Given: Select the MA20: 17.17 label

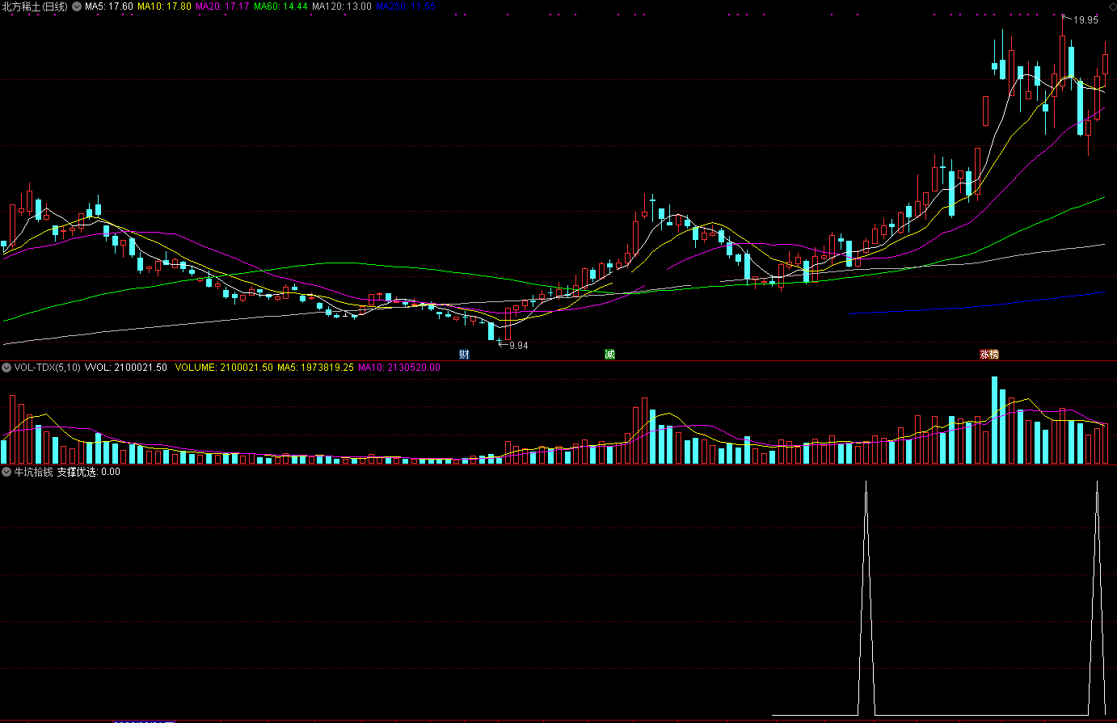Looking at the screenshot, I should tap(223, 6).
